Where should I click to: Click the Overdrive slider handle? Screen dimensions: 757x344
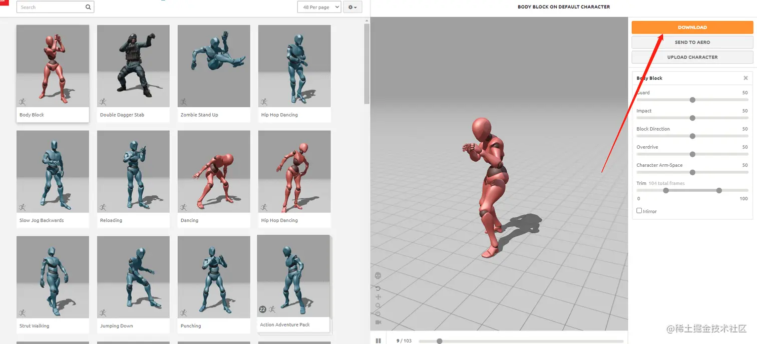[692, 154]
